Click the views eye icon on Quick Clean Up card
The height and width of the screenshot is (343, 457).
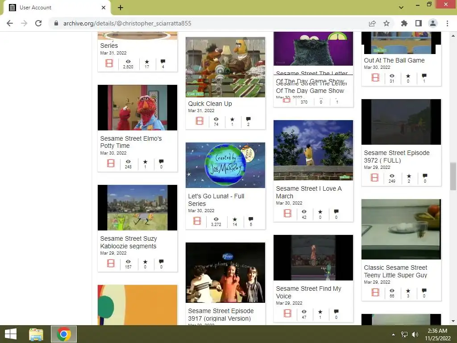216,119
